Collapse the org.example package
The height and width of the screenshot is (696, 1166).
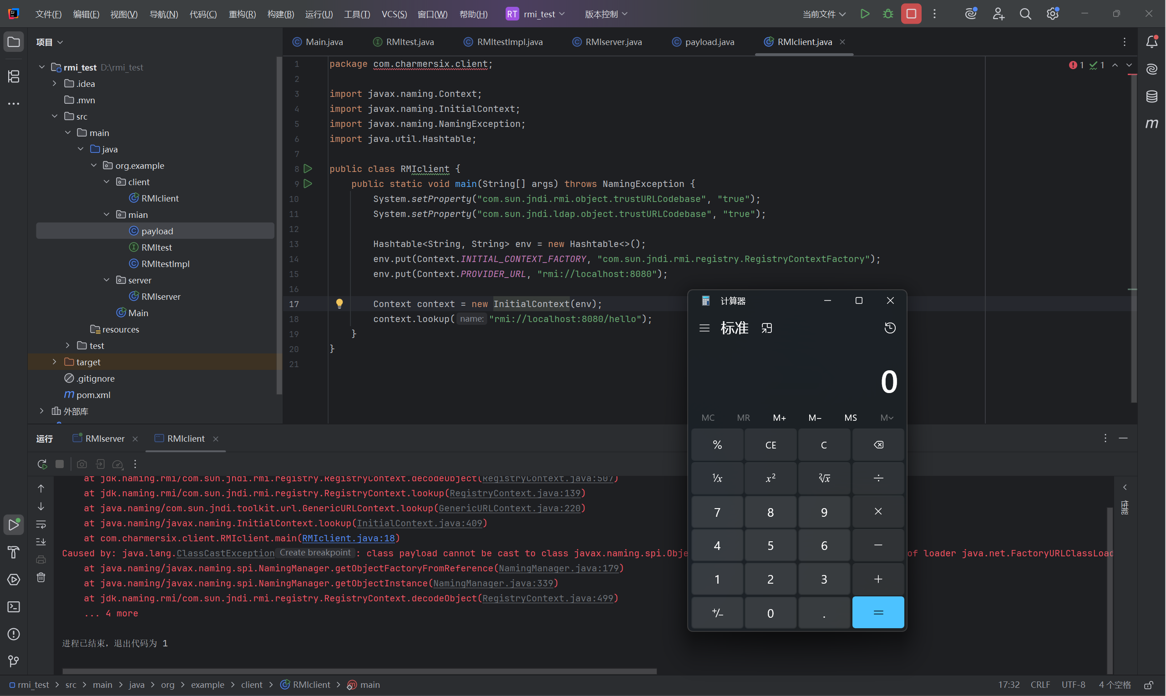pos(93,165)
